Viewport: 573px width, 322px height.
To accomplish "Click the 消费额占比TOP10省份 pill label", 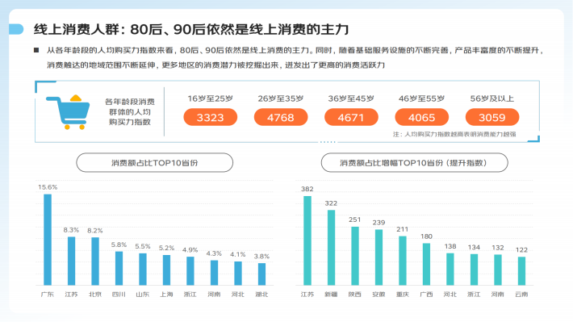I will pyautogui.click(x=155, y=163).
